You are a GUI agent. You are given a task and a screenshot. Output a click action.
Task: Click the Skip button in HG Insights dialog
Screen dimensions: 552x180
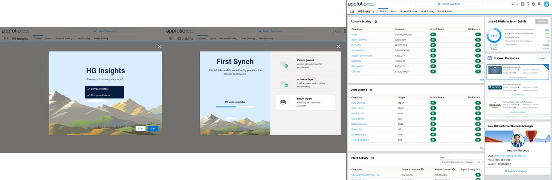pyautogui.click(x=140, y=128)
